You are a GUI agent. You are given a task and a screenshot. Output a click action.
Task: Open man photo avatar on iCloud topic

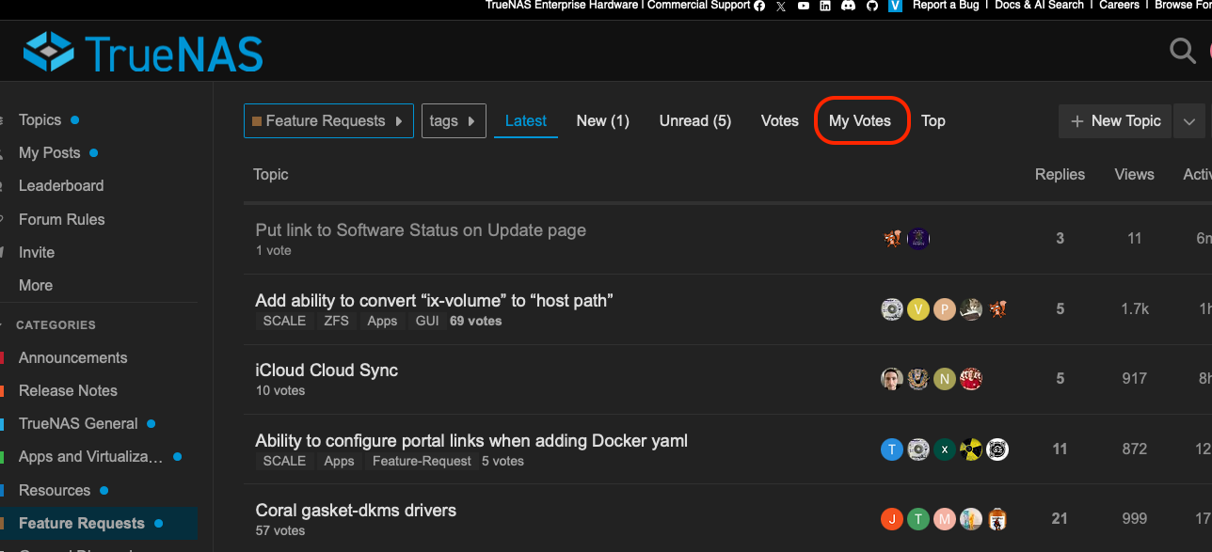892,379
